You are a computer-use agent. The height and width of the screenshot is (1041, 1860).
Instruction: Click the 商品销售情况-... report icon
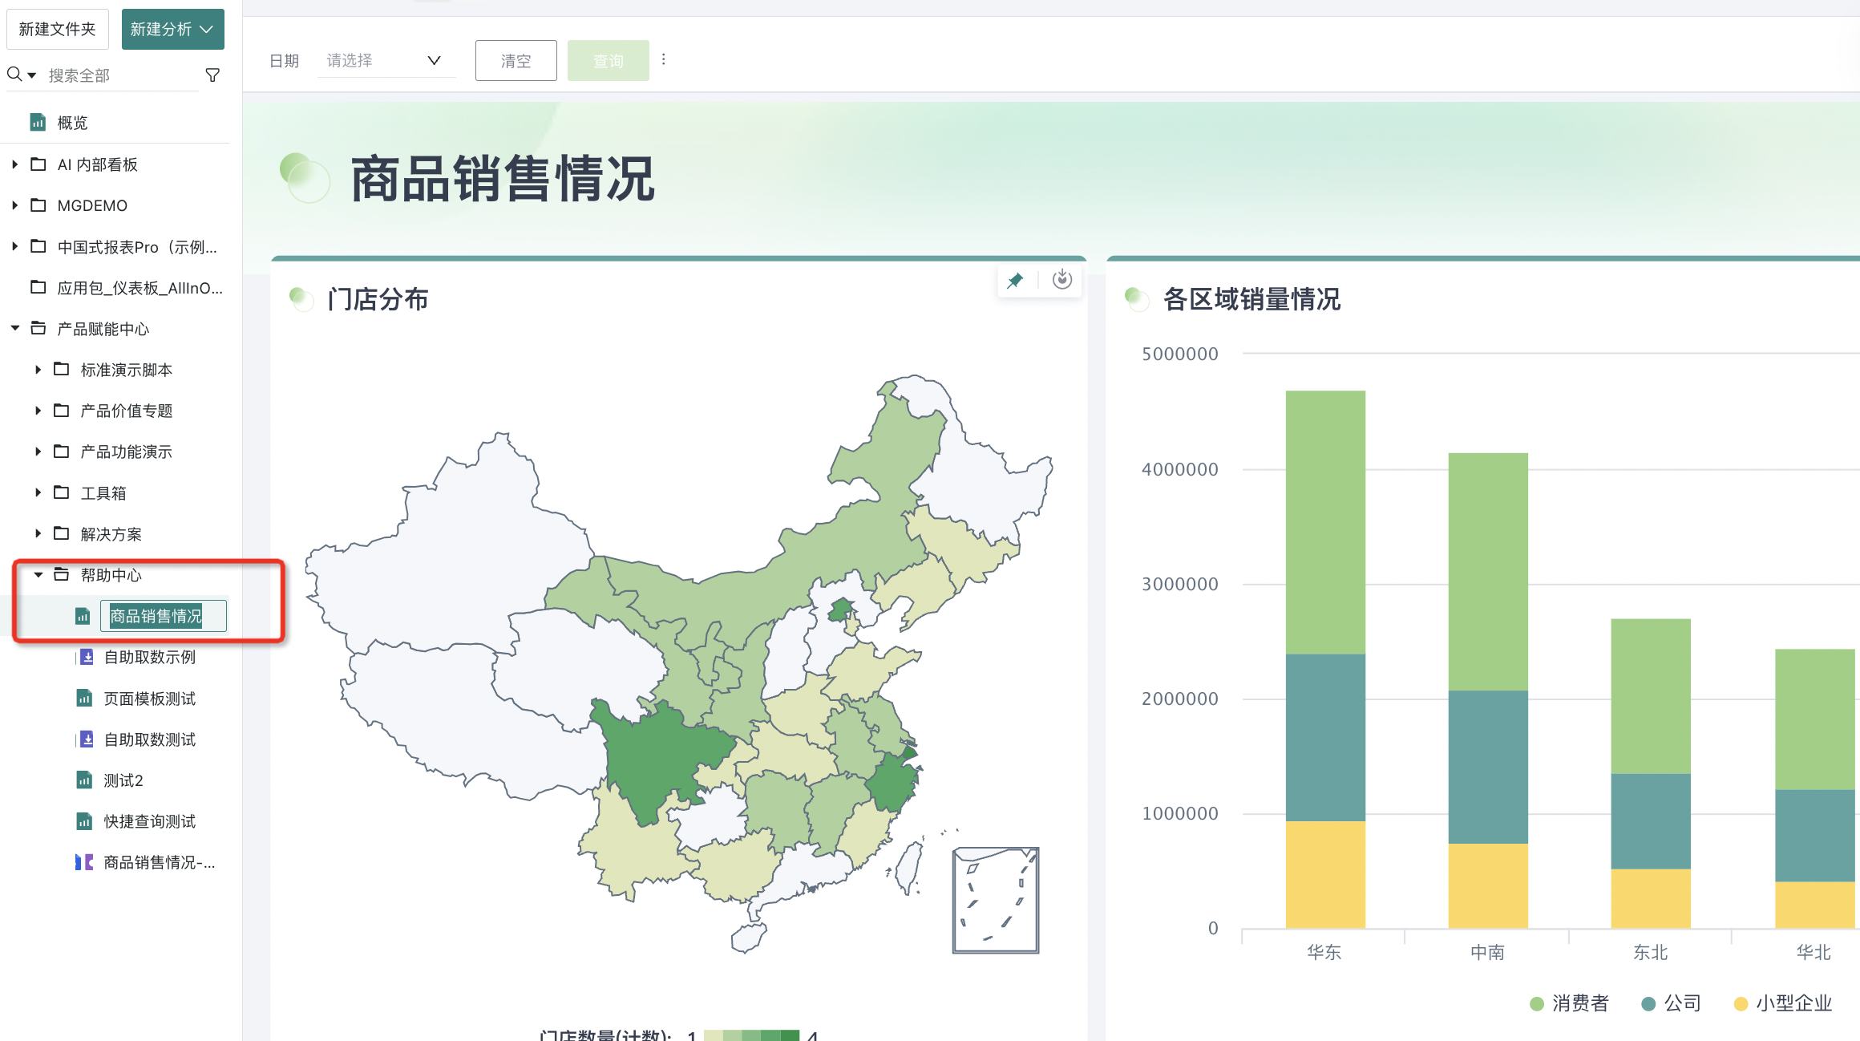[84, 862]
